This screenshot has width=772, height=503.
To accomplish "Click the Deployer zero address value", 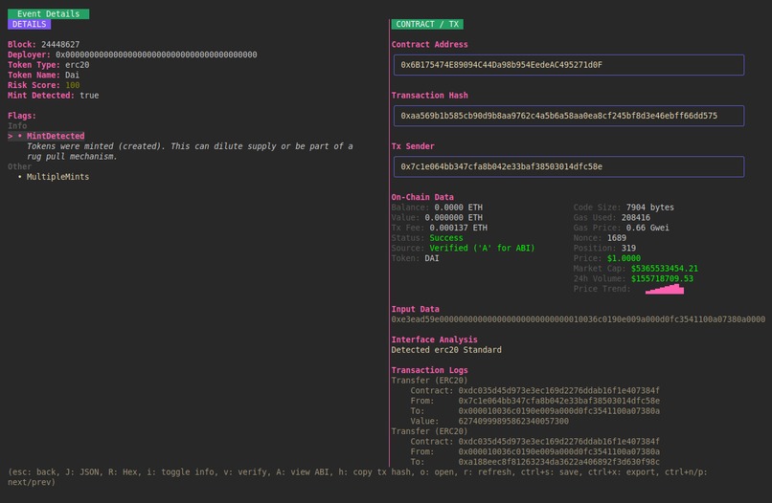I will coord(156,55).
